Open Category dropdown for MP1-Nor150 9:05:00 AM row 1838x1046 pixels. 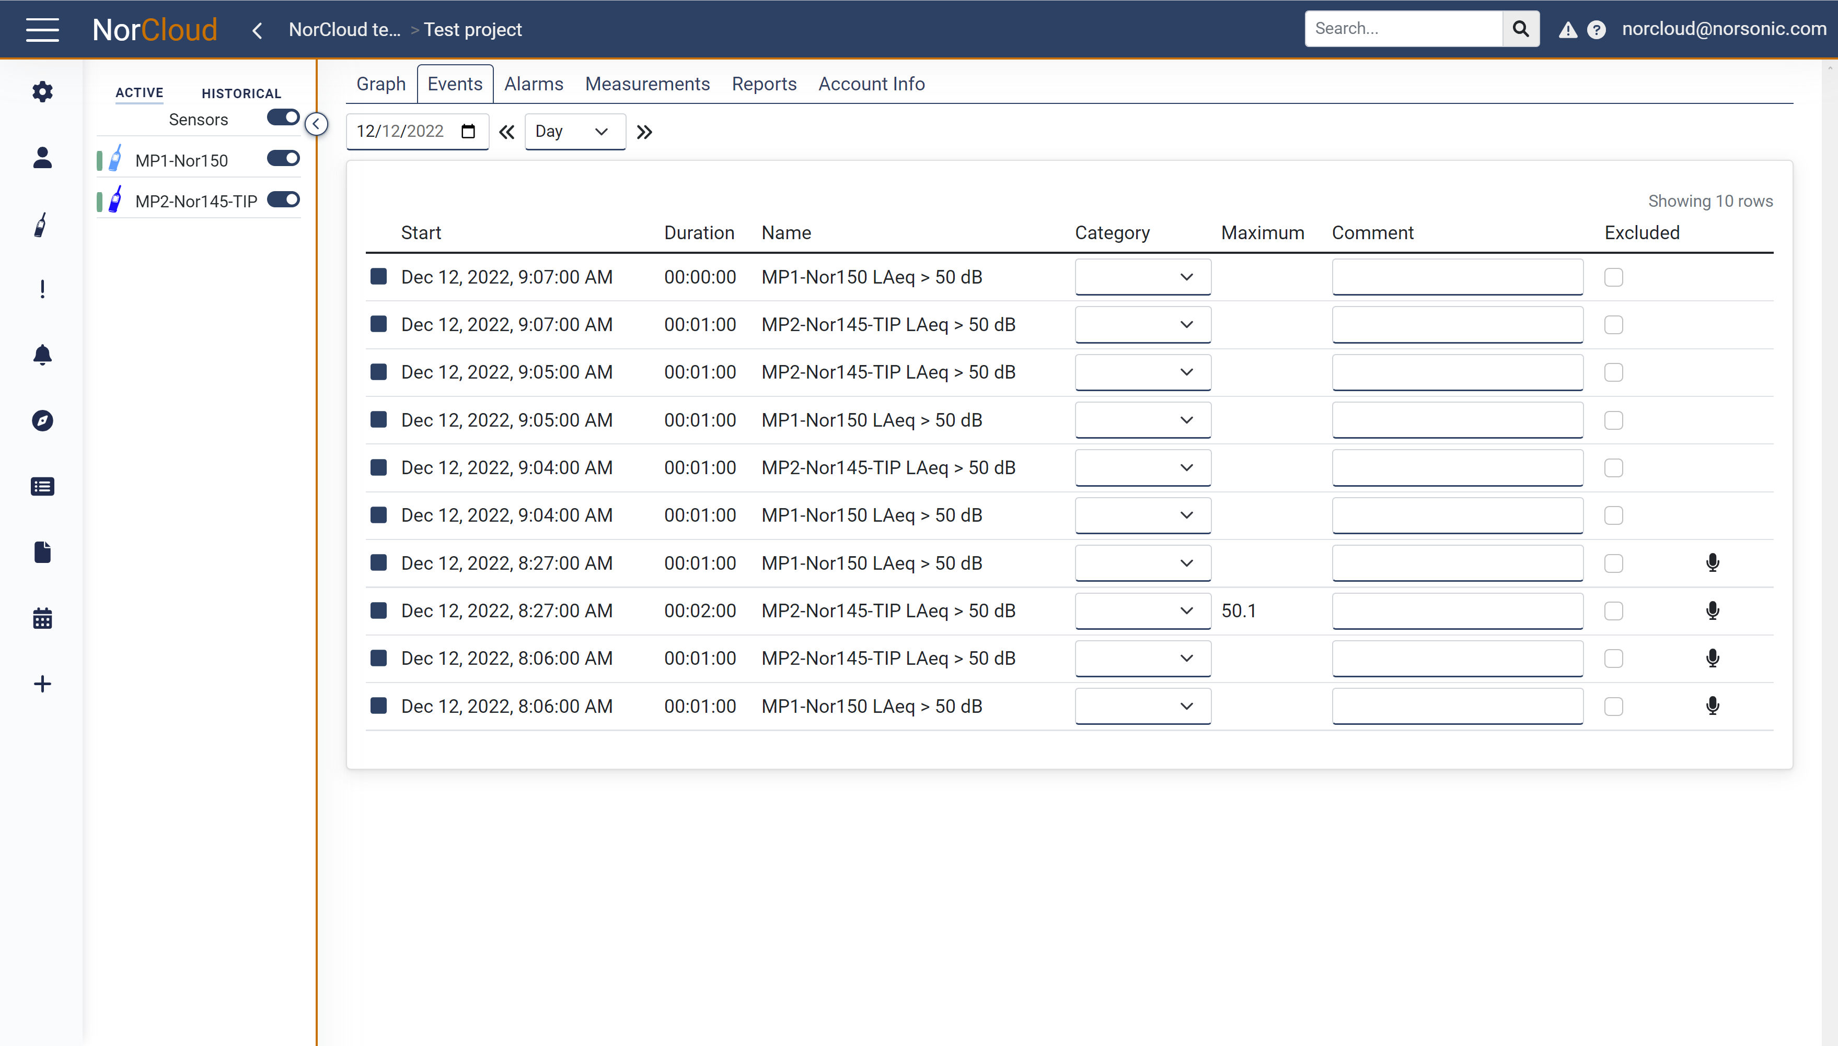point(1142,419)
